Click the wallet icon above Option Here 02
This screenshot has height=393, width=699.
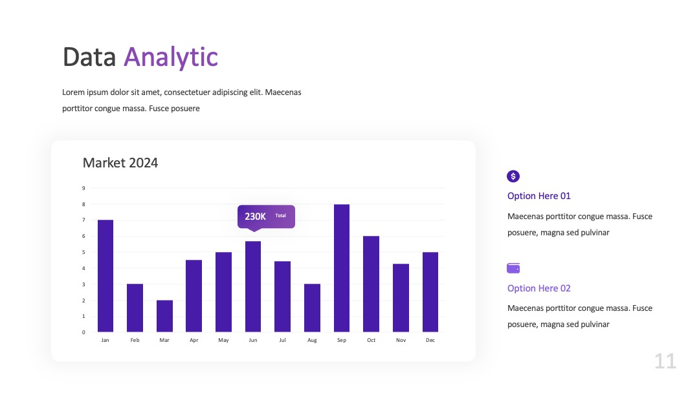[x=513, y=268]
